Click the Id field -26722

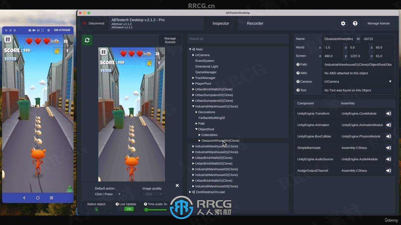click(x=378, y=39)
